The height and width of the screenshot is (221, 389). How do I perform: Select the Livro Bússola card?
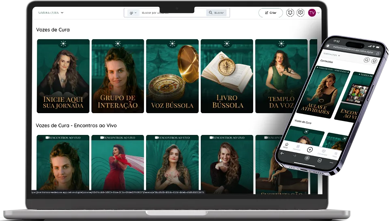click(227, 76)
